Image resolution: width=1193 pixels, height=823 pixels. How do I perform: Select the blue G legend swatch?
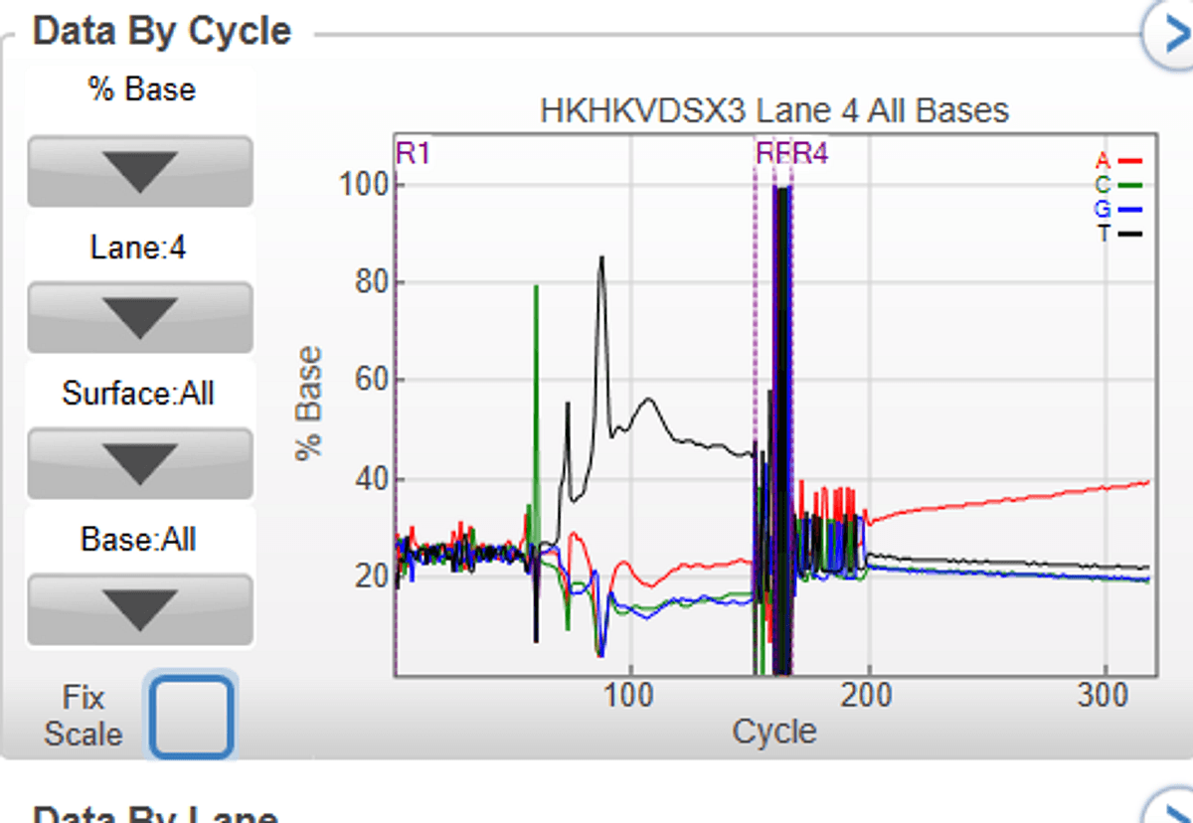tap(1131, 210)
